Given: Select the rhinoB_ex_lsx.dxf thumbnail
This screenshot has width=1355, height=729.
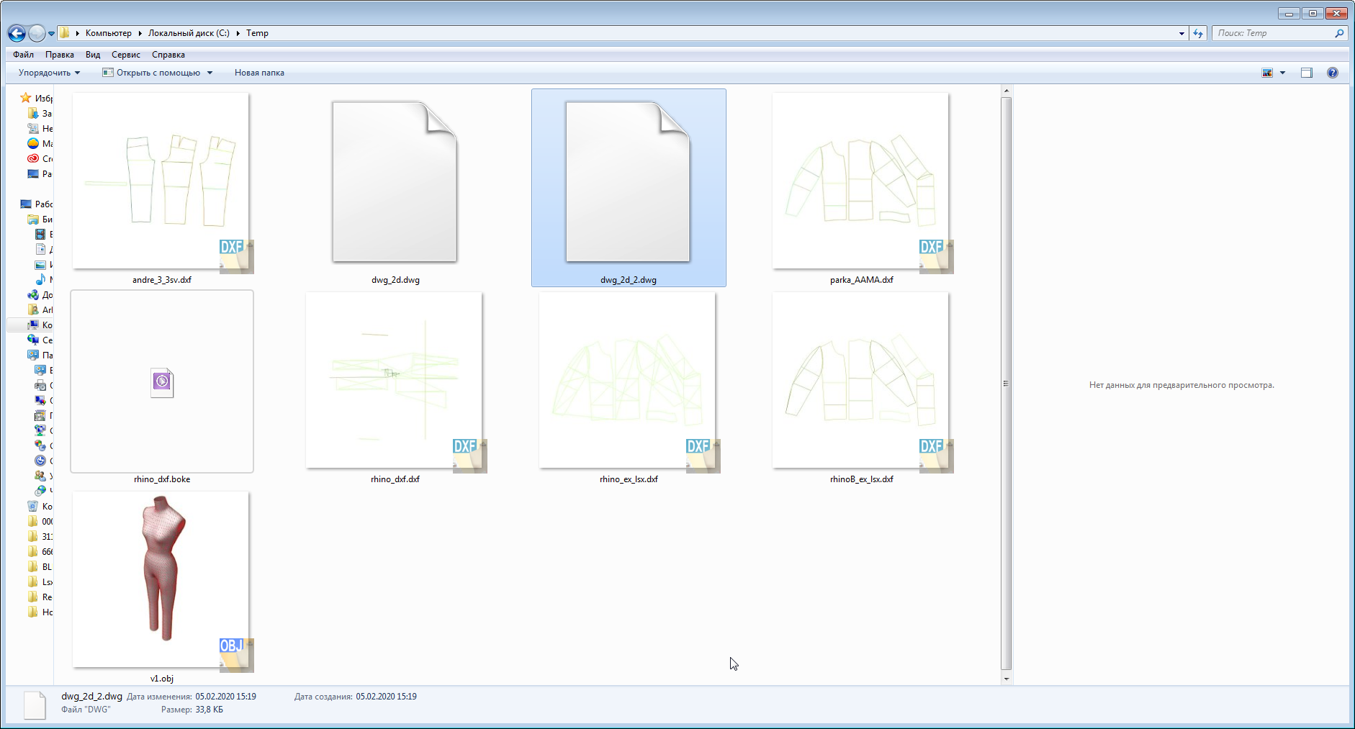Looking at the screenshot, I should pyautogui.click(x=861, y=381).
